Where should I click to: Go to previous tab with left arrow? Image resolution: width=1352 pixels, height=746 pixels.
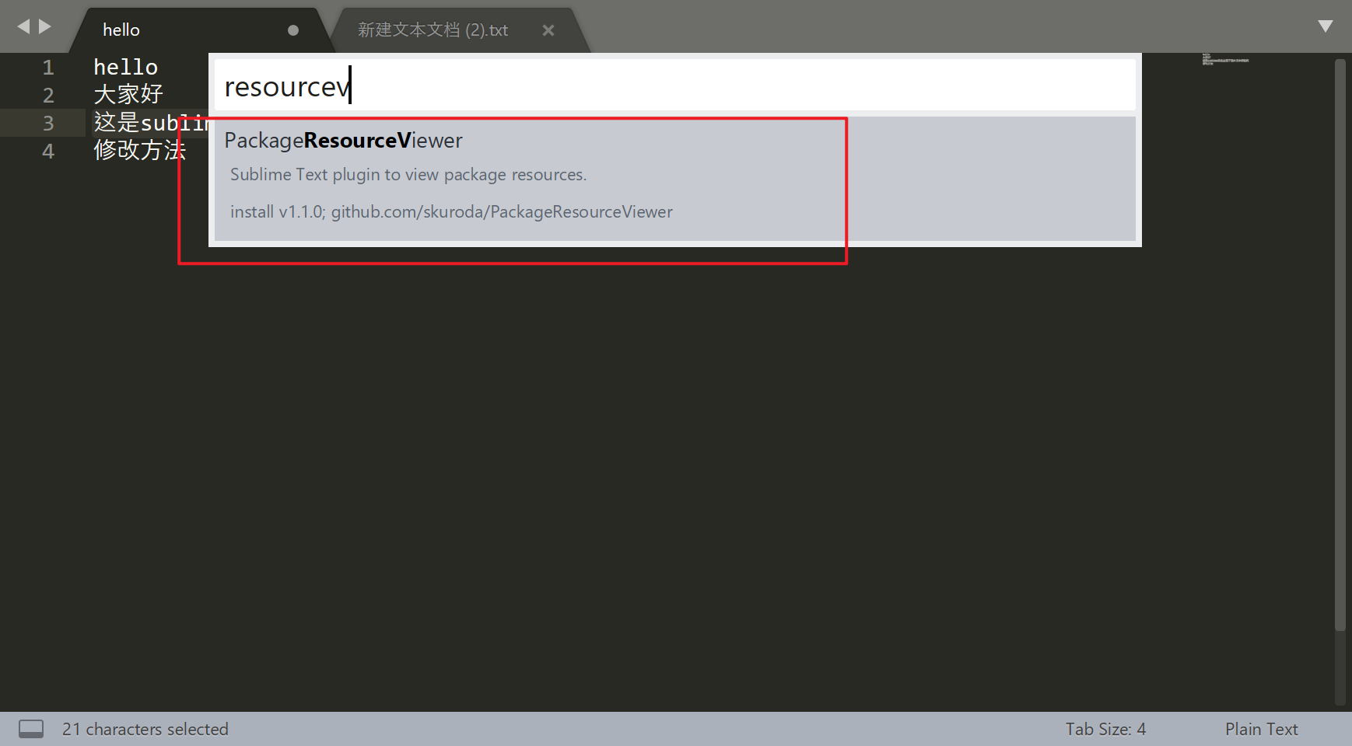[x=23, y=26]
